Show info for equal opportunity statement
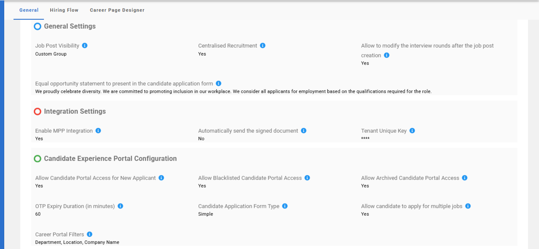This screenshot has height=249, width=539. pyautogui.click(x=218, y=83)
